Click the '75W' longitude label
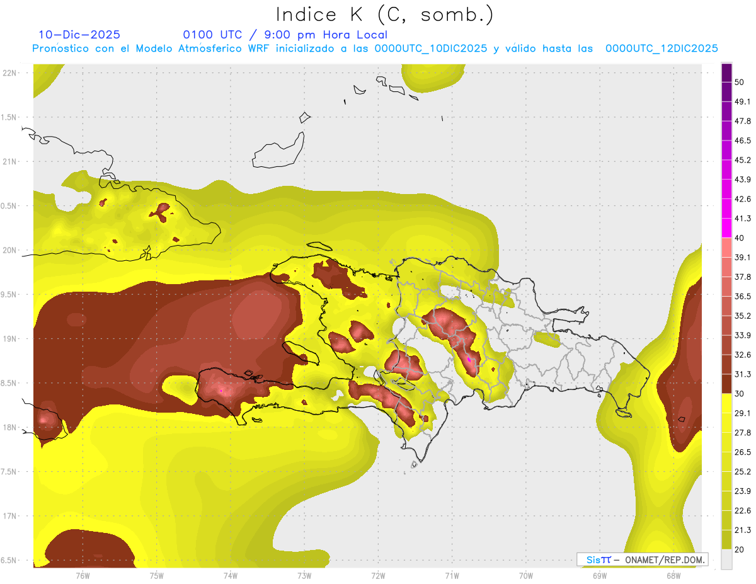The width and height of the screenshot is (756, 584). pyautogui.click(x=157, y=576)
